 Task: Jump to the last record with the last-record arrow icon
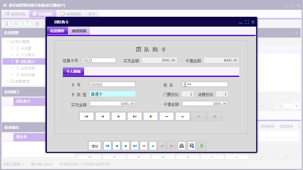click(134, 116)
